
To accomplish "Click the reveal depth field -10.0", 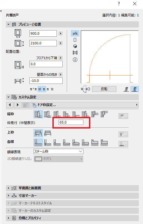I will pos(46,80).
